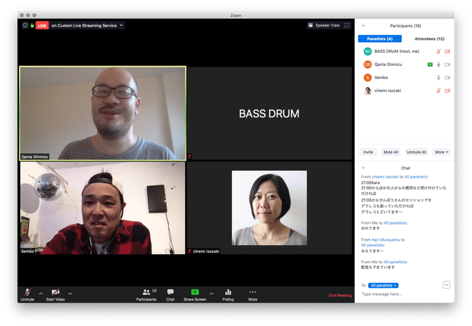Click the meeting info icon

pyautogui.click(x=25, y=25)
